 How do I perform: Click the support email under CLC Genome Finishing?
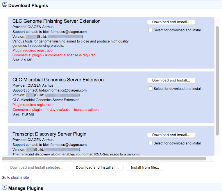coord(63,32)
